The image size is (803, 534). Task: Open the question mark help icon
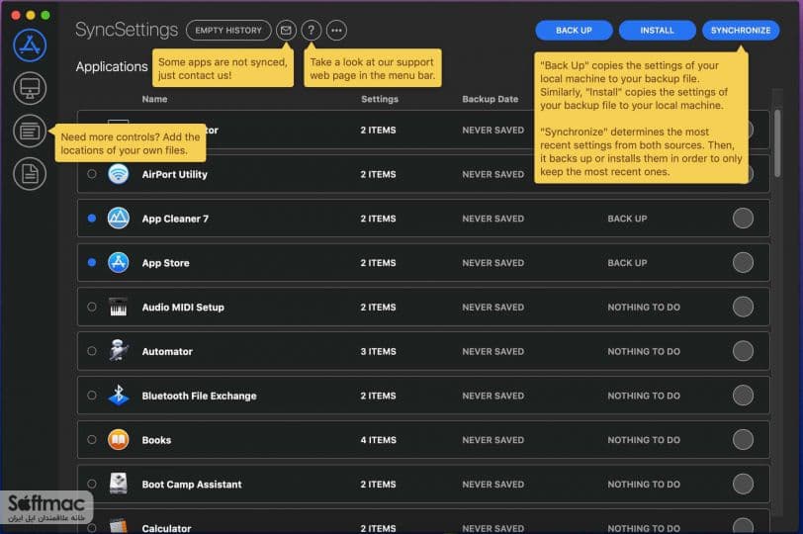point(311,31)
